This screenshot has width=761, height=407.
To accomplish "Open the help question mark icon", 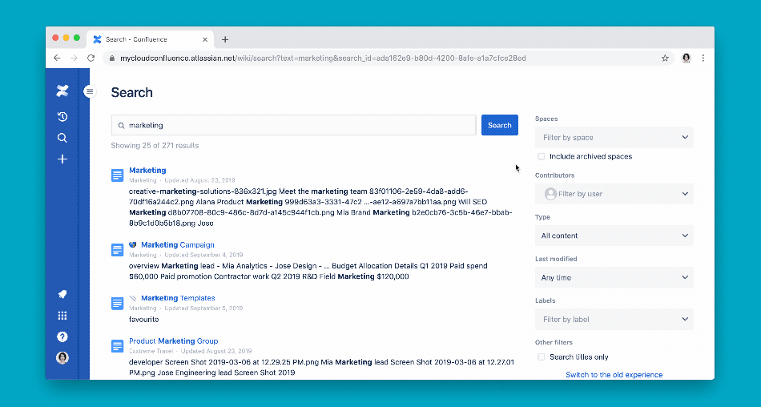I will click(x=62, y=336).
